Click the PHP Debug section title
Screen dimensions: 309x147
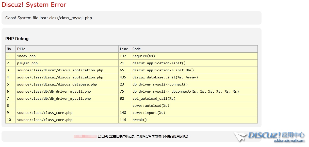(17, 39)
